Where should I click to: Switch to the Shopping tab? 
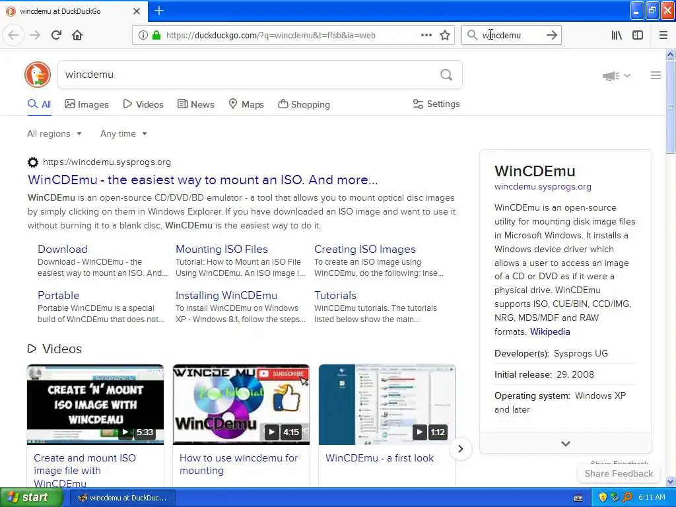coord(304,104)
